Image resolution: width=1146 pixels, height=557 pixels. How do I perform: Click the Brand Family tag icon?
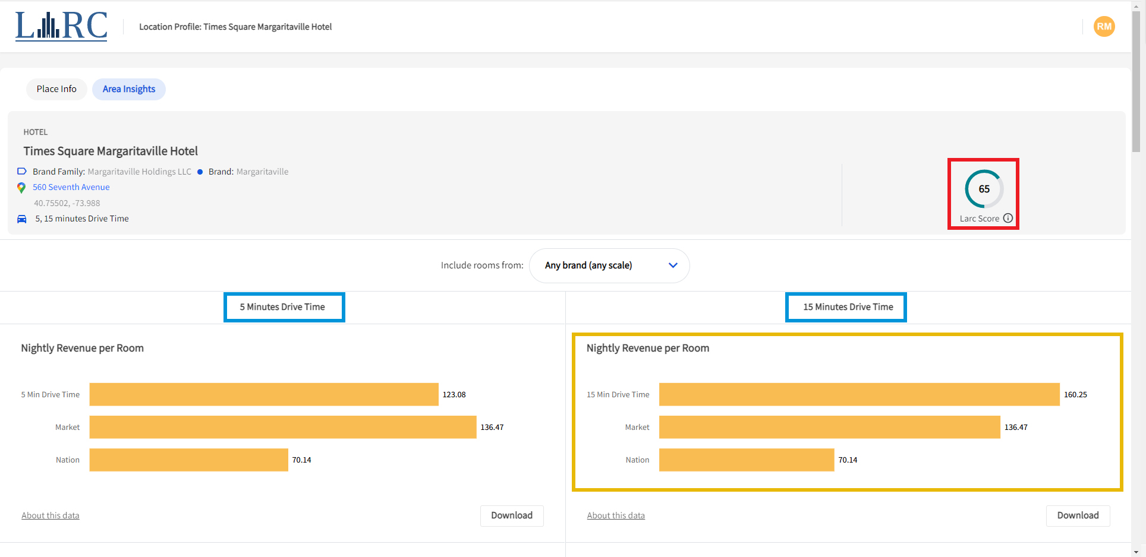click(22, 172)
